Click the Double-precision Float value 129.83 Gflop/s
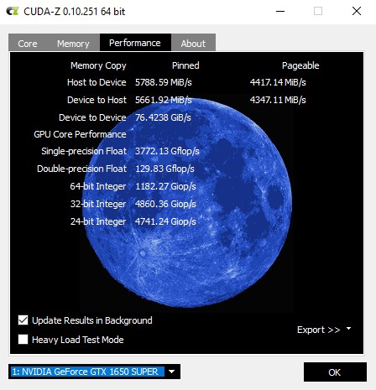This screenshot has width=376, height=390. tap(164, 169)
